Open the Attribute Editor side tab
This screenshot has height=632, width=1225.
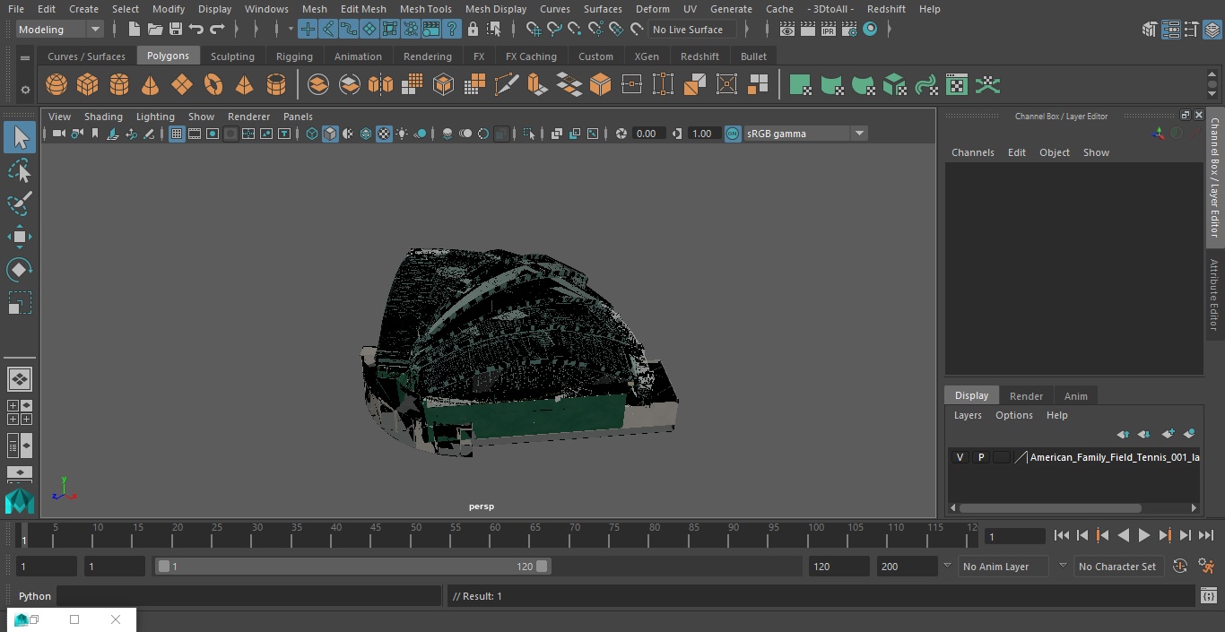pos(1214,295)
